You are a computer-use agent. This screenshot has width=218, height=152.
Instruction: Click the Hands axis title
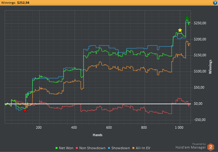[97, 135]
